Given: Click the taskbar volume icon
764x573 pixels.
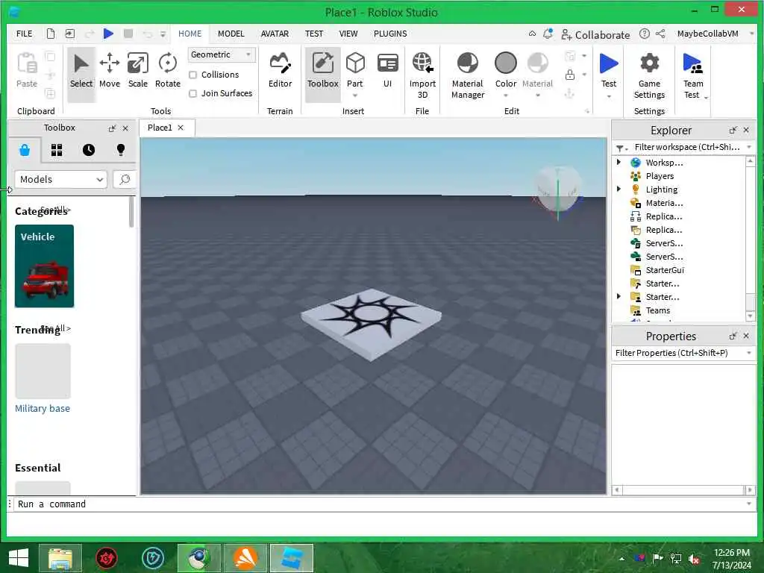Looking at the screenshot, I should (694, 558).
